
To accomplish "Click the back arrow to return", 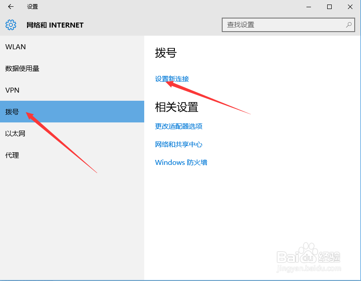I will coord(10,7).
